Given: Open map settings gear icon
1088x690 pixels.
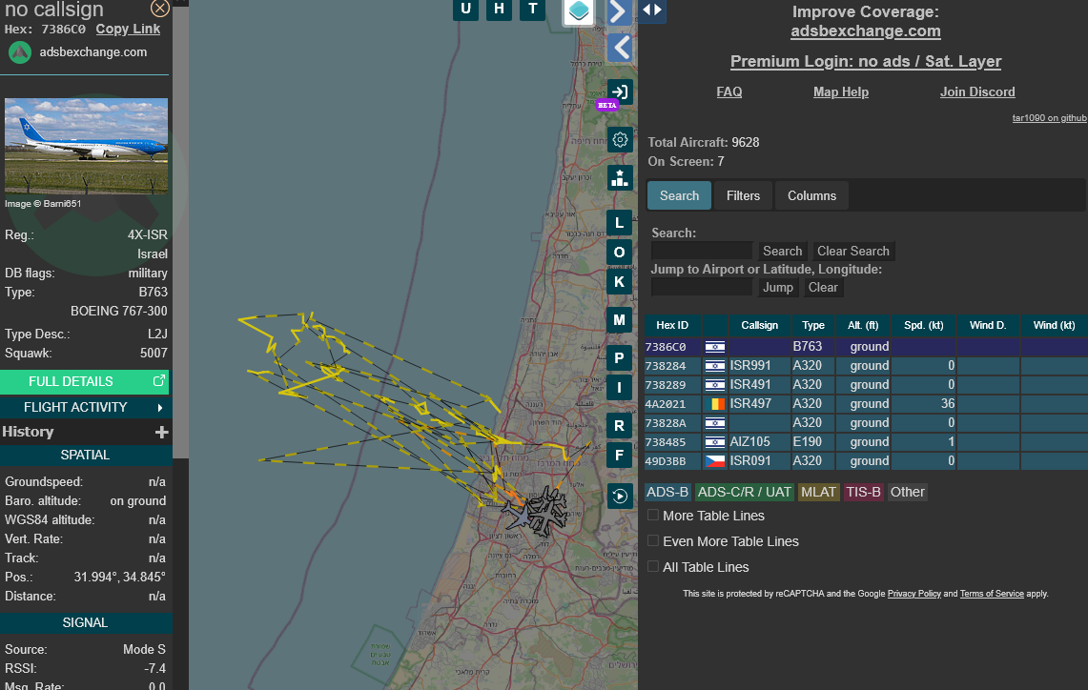Looking at the screenshot, I should [620, 139].
